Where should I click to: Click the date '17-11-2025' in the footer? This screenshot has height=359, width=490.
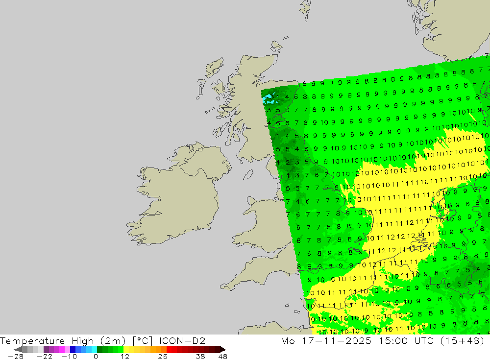tap(337, 340)
